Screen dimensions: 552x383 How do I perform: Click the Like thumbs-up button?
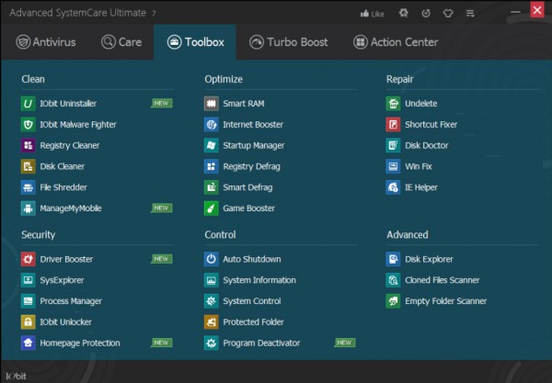372,14
